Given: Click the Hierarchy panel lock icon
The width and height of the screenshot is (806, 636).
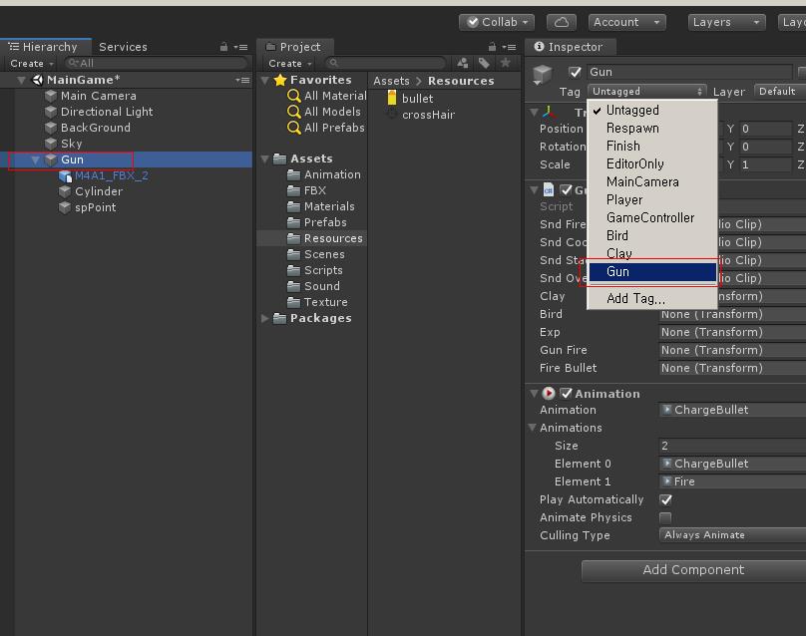Looking at the screenshot, I should point(223,47).
